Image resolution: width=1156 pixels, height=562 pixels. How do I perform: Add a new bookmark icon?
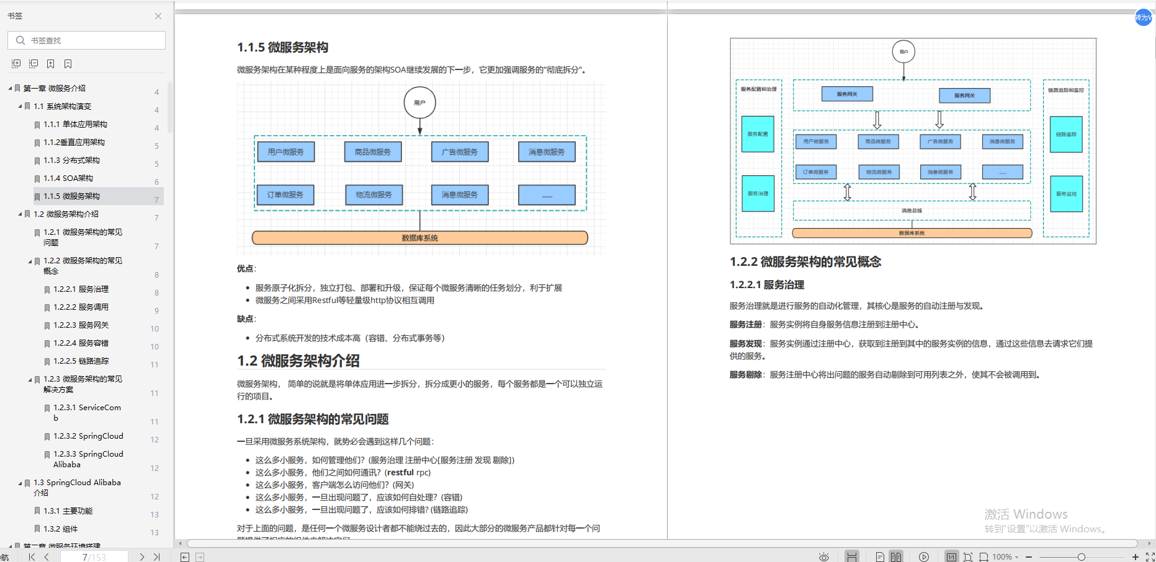click(51, 64)
